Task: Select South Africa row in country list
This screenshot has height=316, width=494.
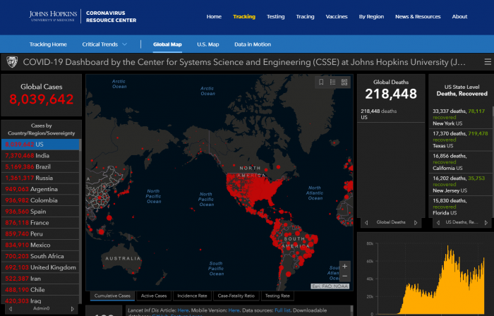Action: (x=40, y=256)
